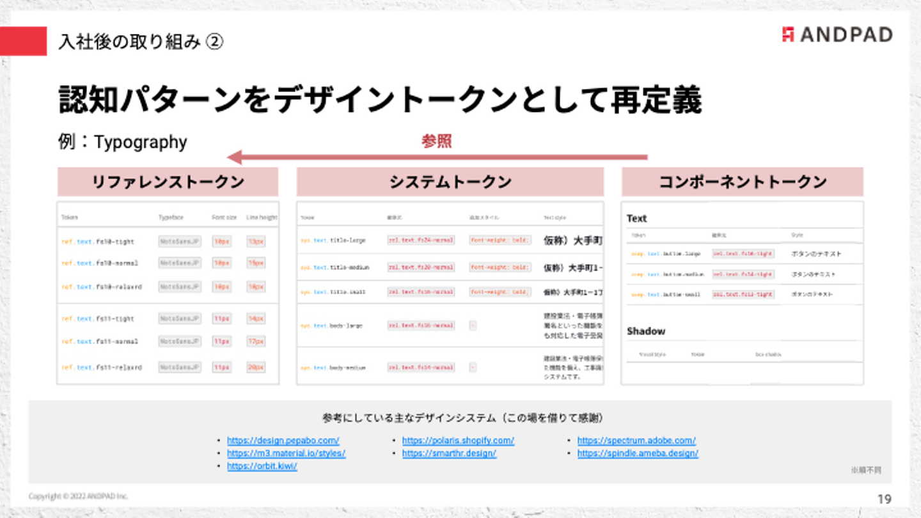Click the red 参照 label
921x518 pixels.
(x=437, y=141)
